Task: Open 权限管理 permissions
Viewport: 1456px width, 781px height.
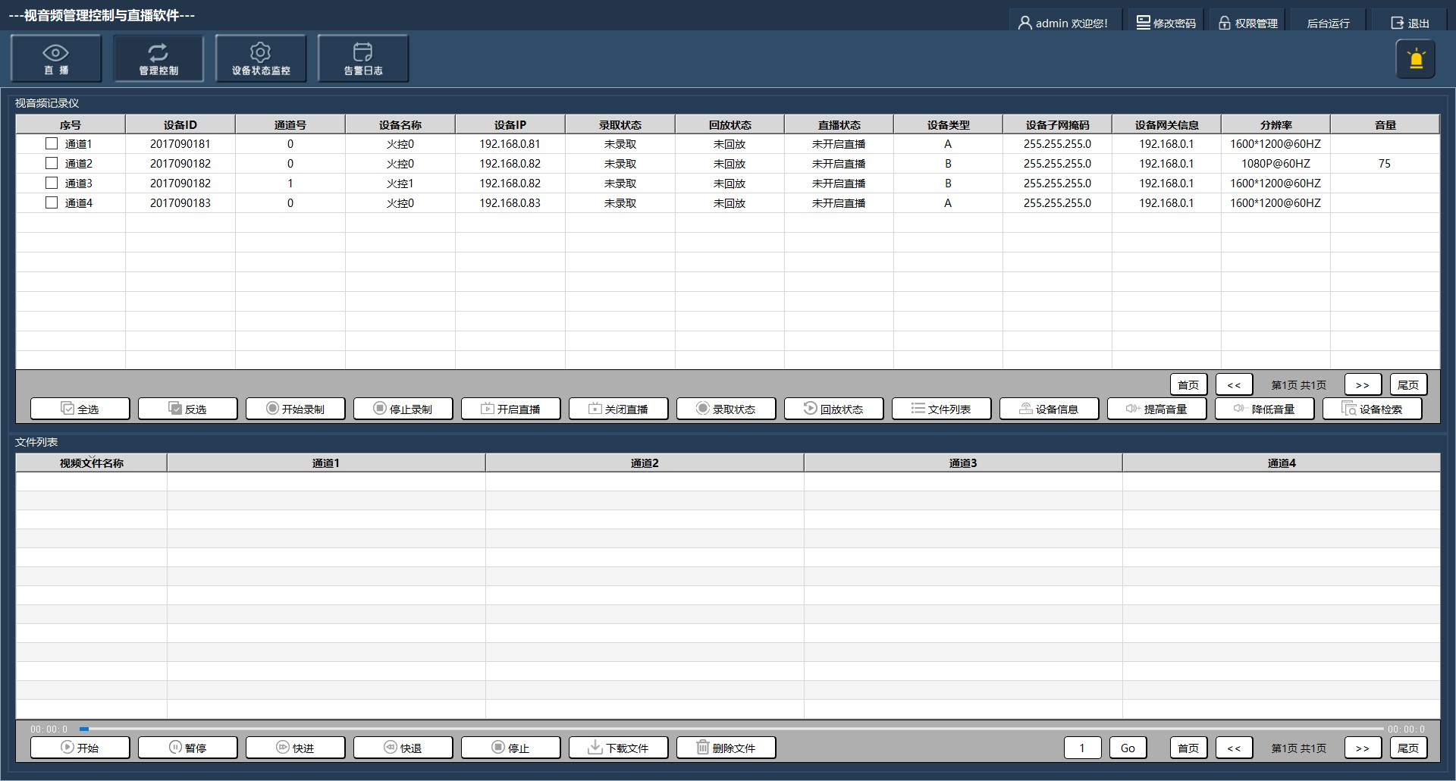Action: point(1247,23)
